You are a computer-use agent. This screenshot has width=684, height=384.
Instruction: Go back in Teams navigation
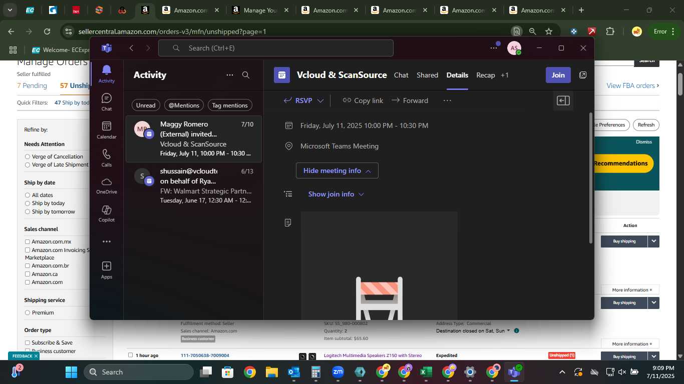point(131,48)
